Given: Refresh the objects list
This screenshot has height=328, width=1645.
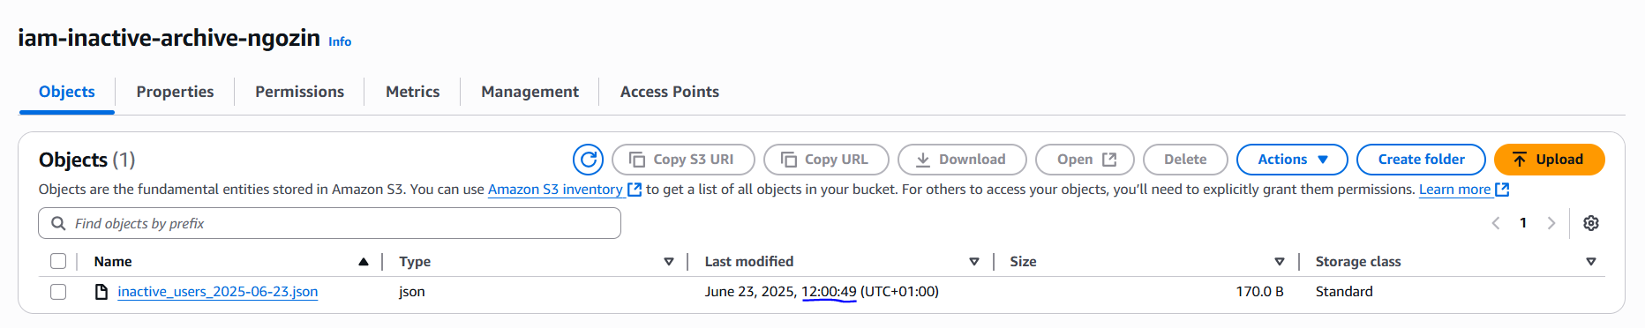Looking at the screenshot, I should [x=588, y=160].
